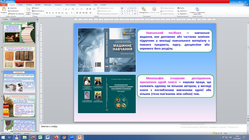Screen dimensions: 249x140
Task: Click Заметки к слайду notes field
Action: 143,128
